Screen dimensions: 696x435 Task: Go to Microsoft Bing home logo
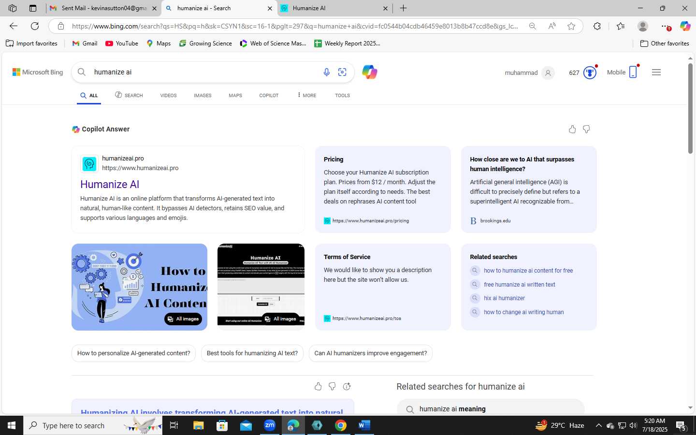[38, 72]
